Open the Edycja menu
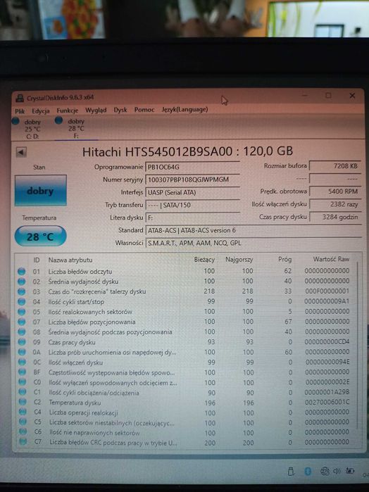 (41, 111)
